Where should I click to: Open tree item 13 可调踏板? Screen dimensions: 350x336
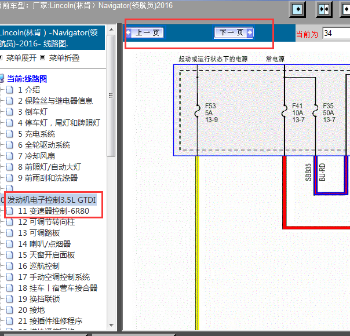pyautogui.click(x=39, y=233)
